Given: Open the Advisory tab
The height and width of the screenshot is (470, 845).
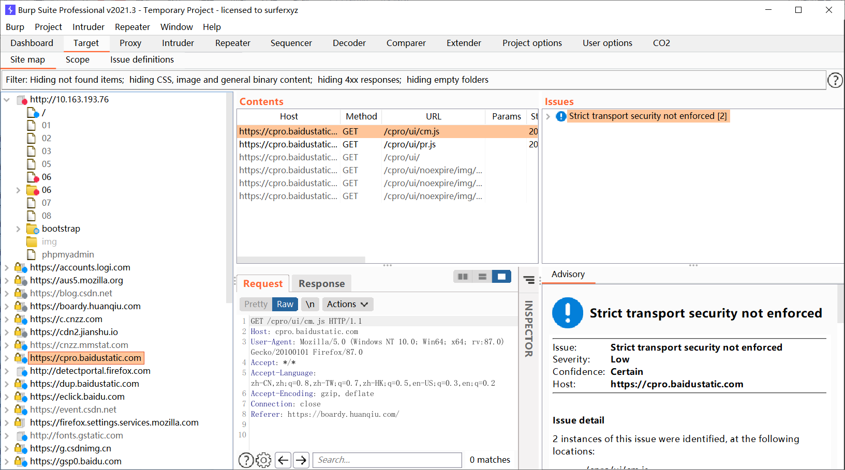Looking at the screenshot, I should click(x=568, y=274).
